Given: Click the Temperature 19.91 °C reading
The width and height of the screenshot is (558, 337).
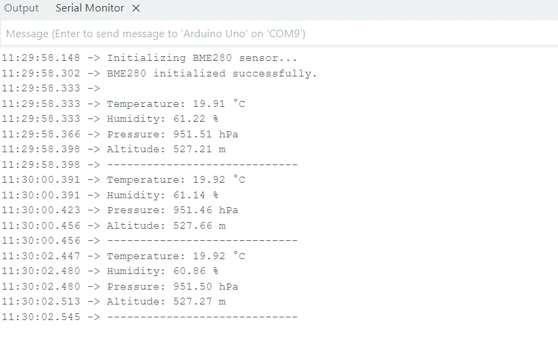Looking at the screenshot, I should click(176, 104).
